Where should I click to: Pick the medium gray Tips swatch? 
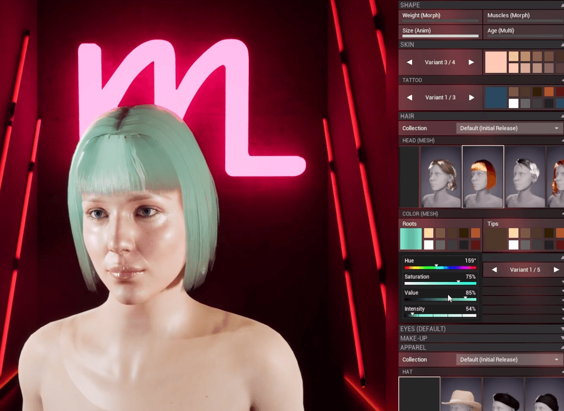coord(525,245)
